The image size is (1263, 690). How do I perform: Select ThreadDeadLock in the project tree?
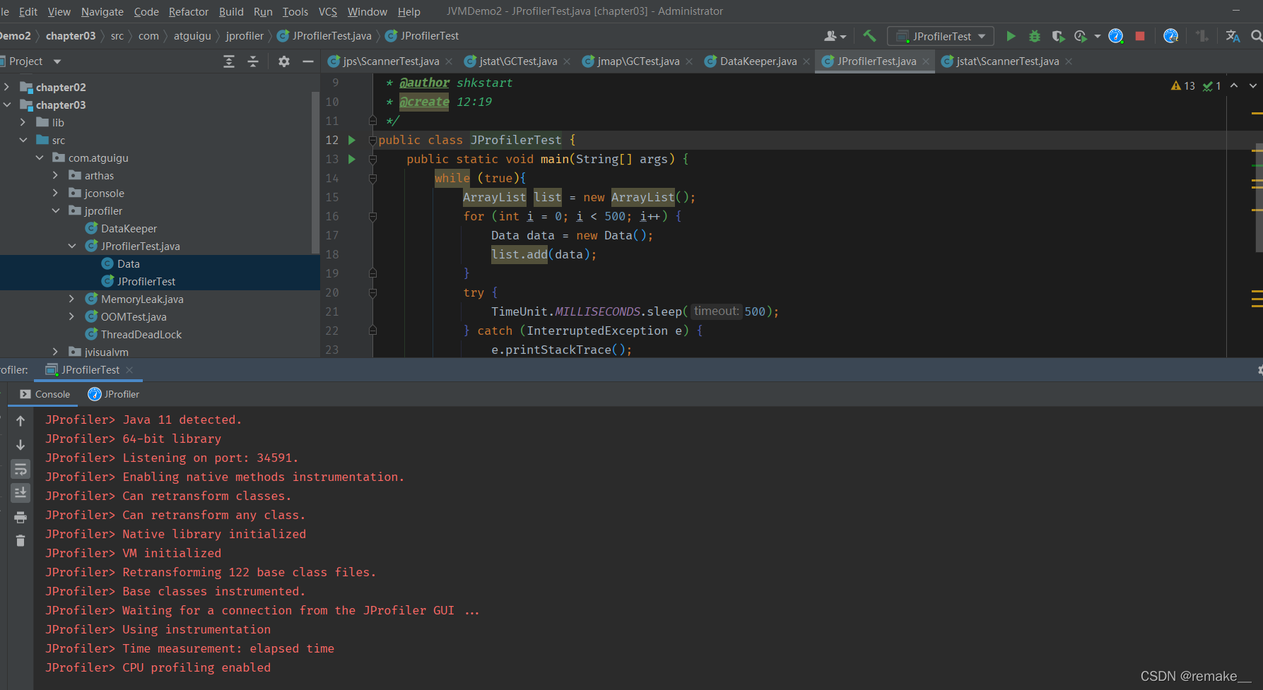tap(141, 334)
